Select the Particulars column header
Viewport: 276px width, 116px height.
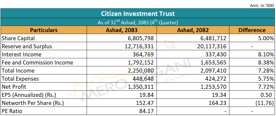tap(44, 30)
